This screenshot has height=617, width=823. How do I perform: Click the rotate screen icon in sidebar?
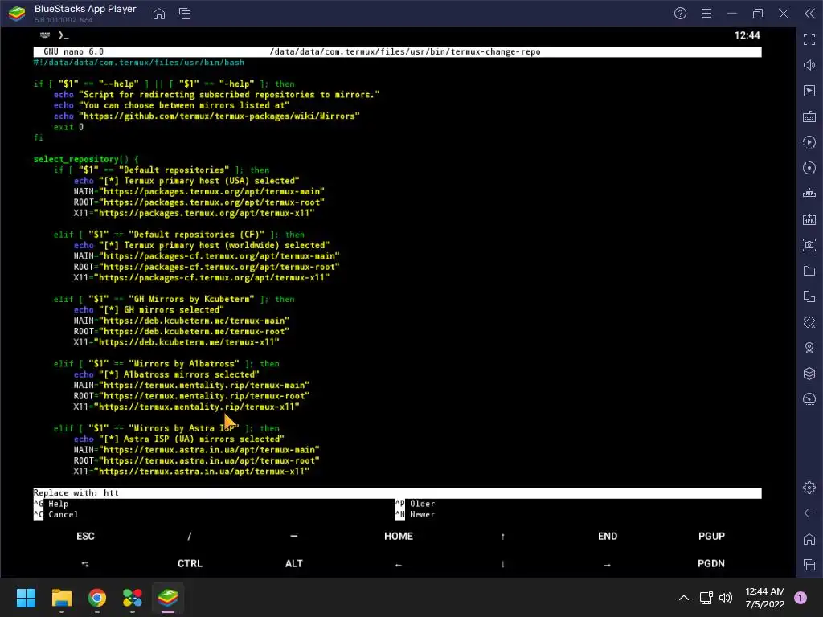click(809, 322)
